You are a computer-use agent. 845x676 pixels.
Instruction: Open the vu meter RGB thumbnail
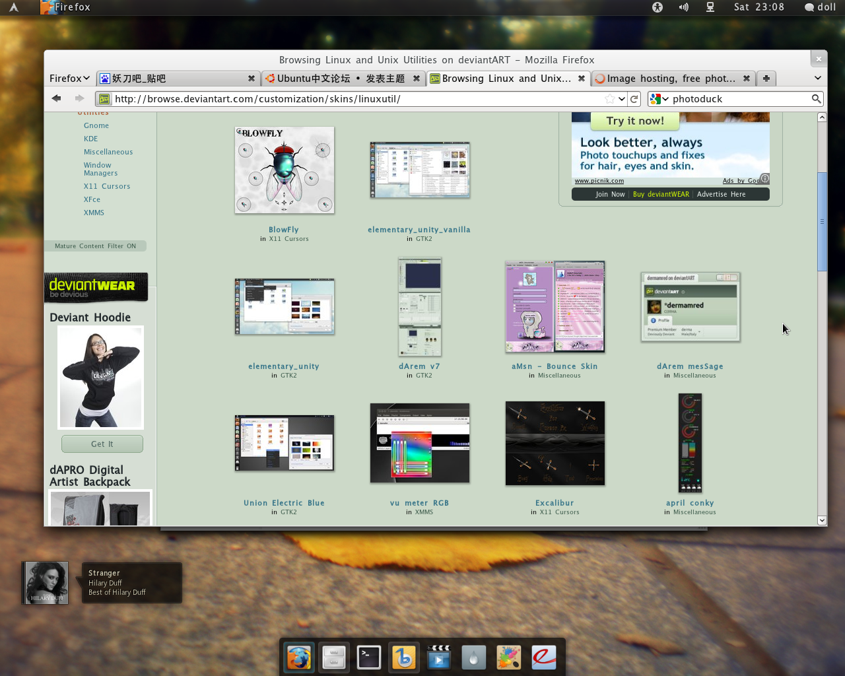(420, 443)
